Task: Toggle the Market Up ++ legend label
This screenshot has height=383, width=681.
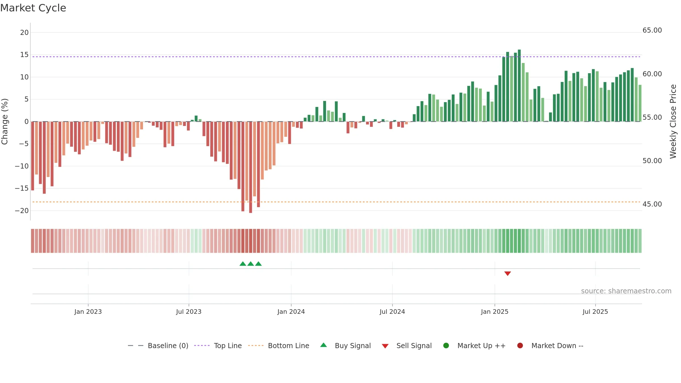Action: point(482,346)
